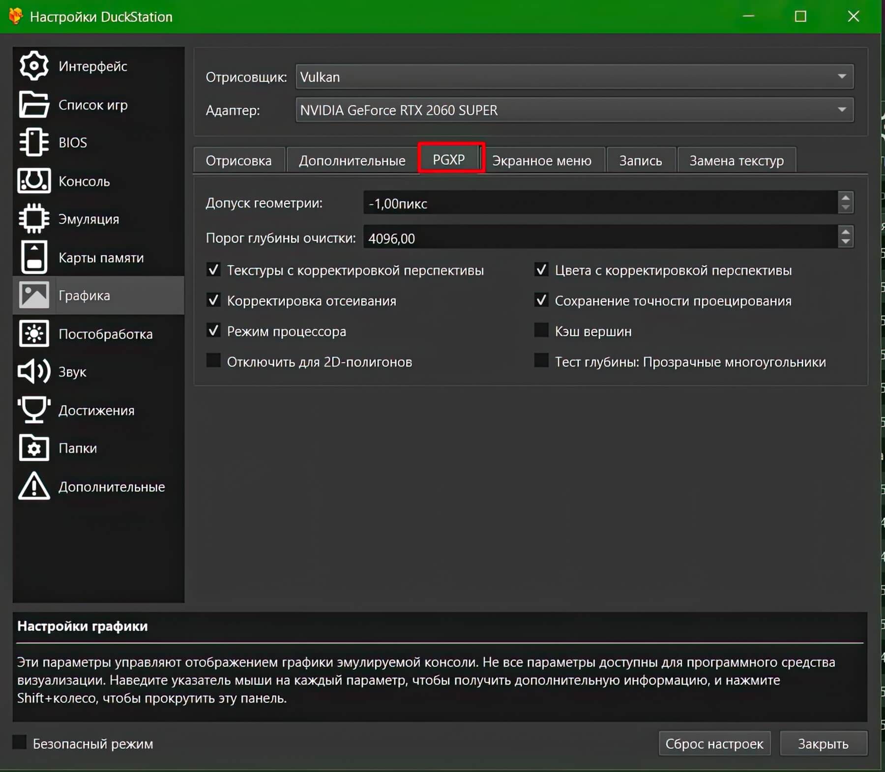Viewport: 885px width, 772px height.
Task: Click the DuckStation app icon in title bar
Action: (16, 16)
